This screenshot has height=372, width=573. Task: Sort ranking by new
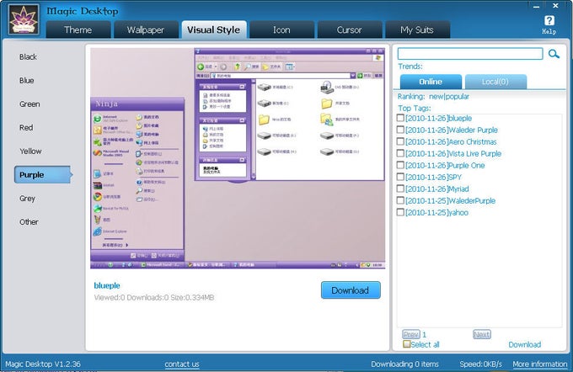[436, 97]
